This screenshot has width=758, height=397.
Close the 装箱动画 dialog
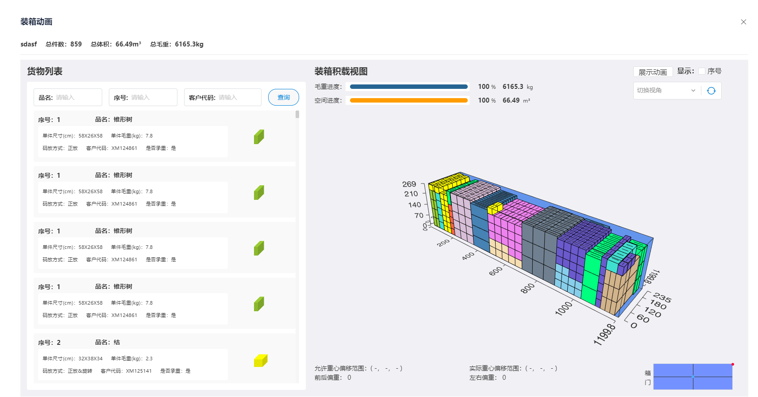743,22
